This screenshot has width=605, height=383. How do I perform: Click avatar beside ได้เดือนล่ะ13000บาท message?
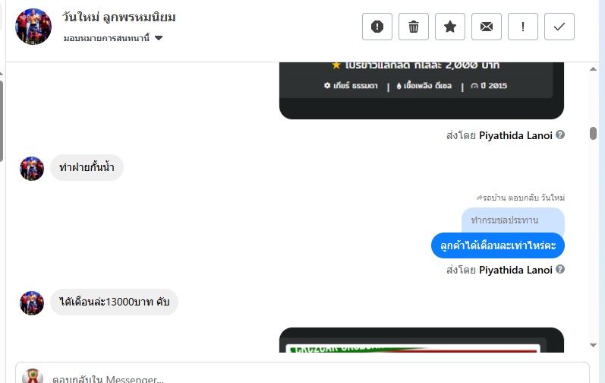pyautogui.click(x=32, y=302)
